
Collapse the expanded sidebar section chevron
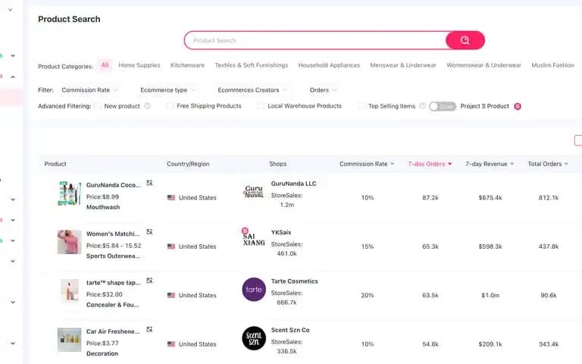click(x=13, y=77)
